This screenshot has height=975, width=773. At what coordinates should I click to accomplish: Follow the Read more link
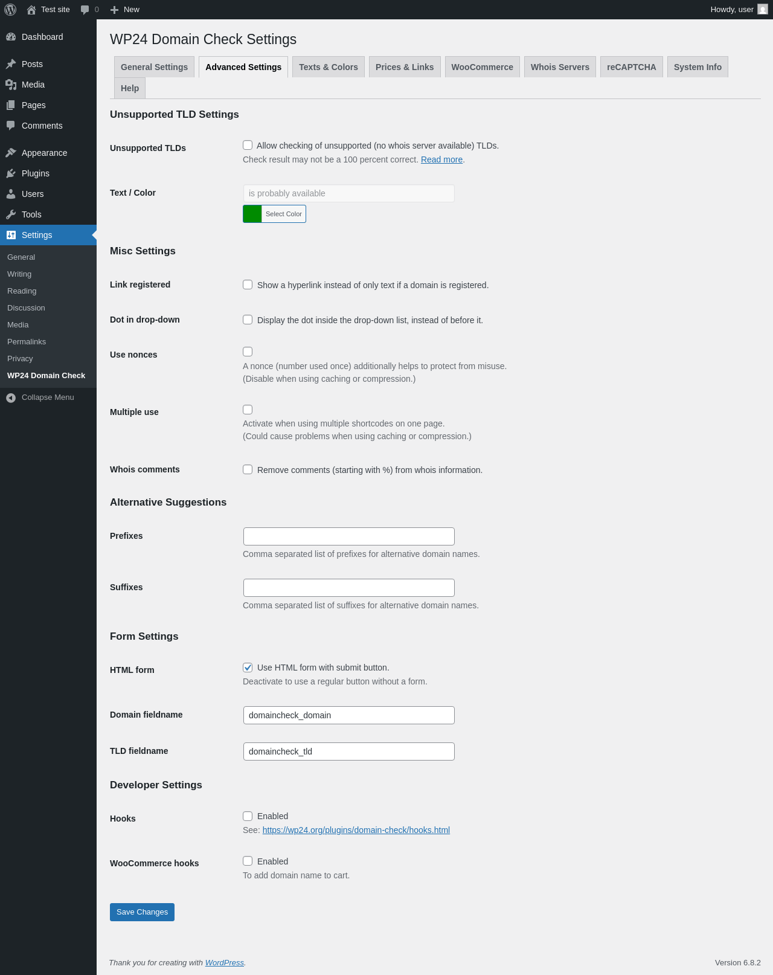(x=441, y=159)
